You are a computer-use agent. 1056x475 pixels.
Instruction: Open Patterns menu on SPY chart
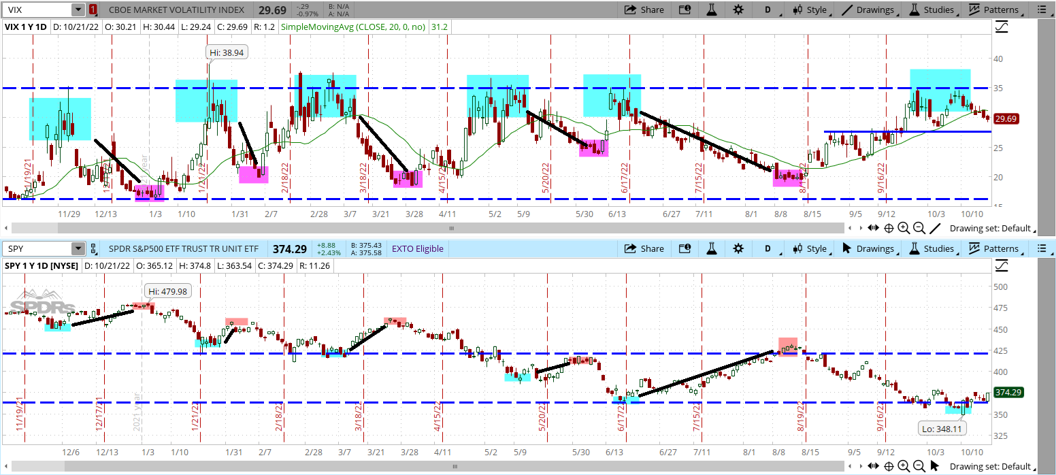[994, 248]
